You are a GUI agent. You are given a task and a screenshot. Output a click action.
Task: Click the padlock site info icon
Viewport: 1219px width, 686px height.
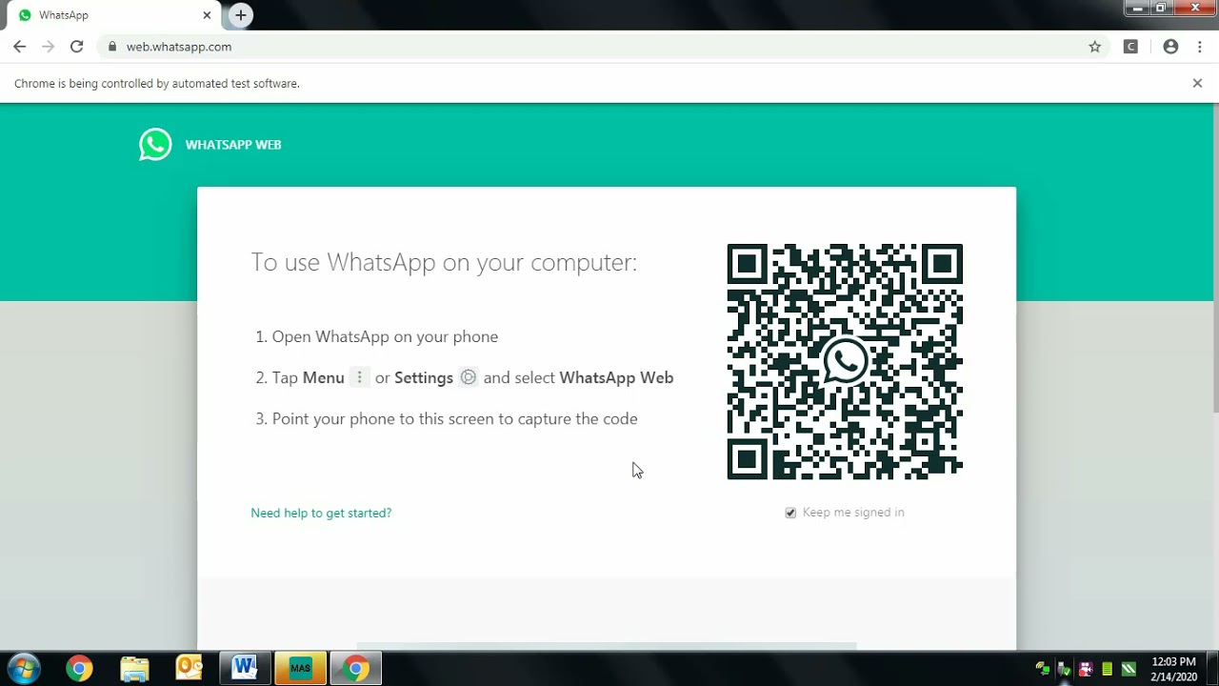pos(112,47)
